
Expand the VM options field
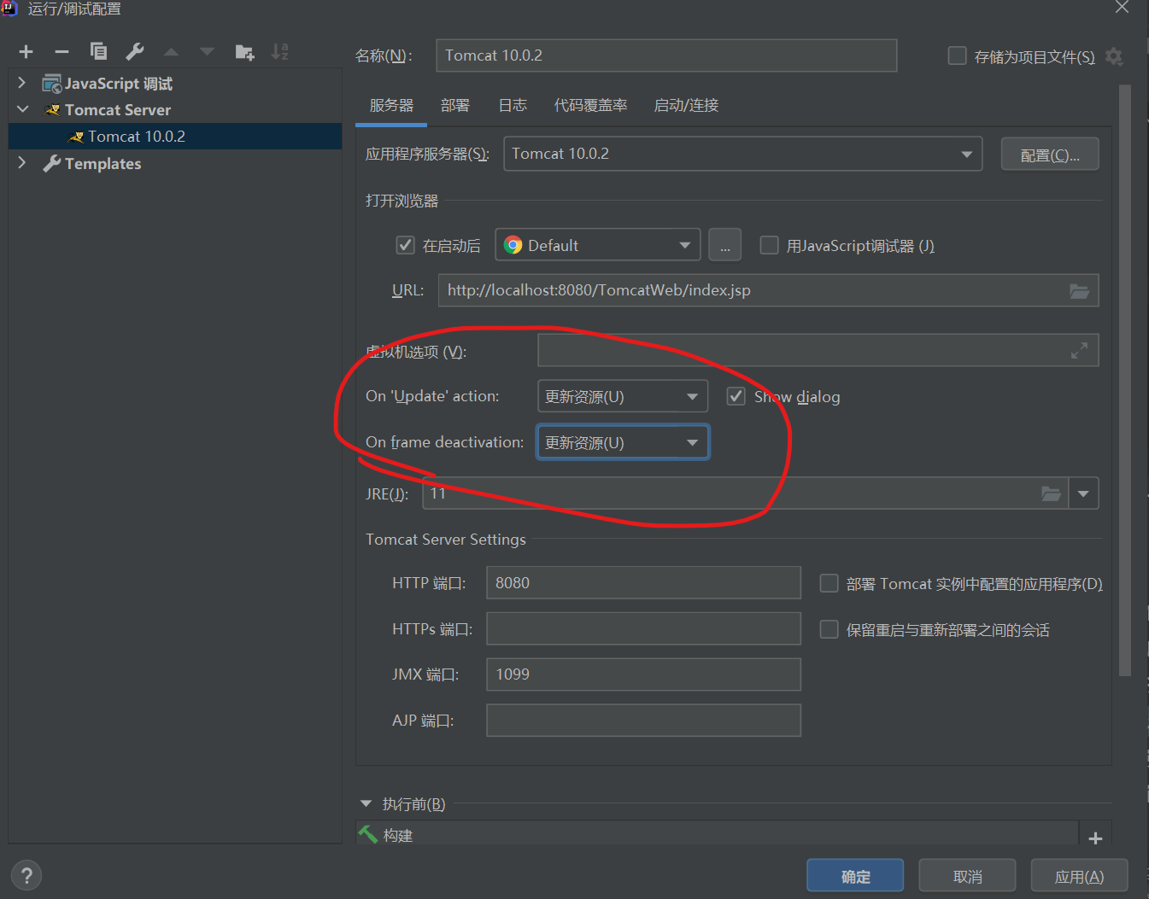1079,351
